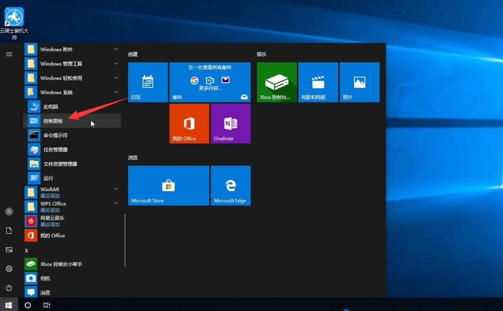Viewport: 503px width, 311px height.
Task: Click the WPS Office folder icon
Action: click(x=31, y=207)
